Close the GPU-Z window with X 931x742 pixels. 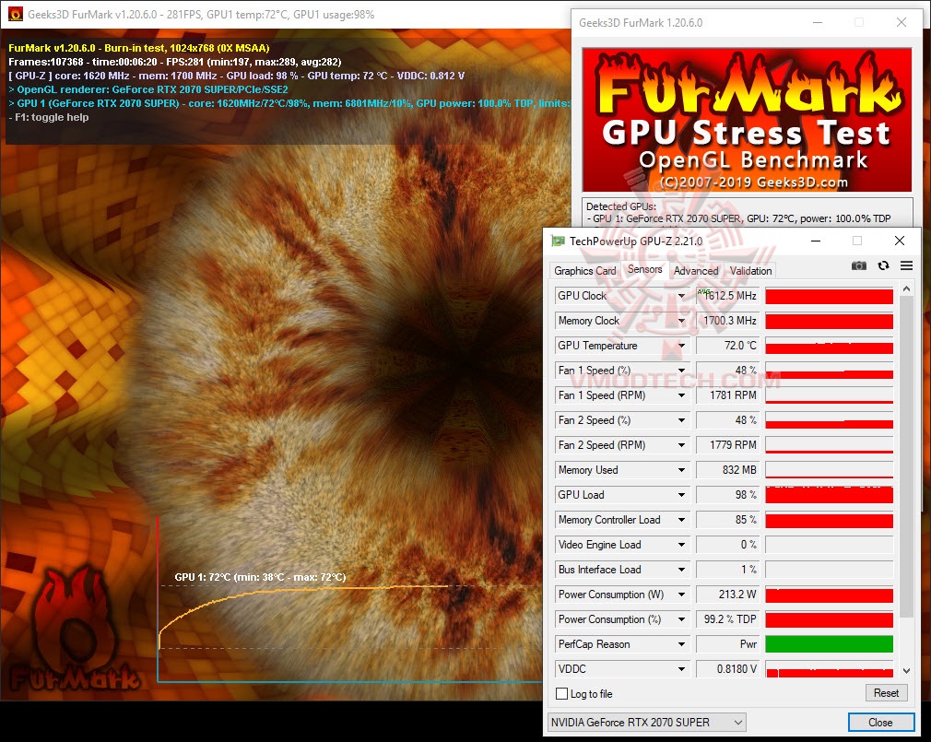[900, 241]
